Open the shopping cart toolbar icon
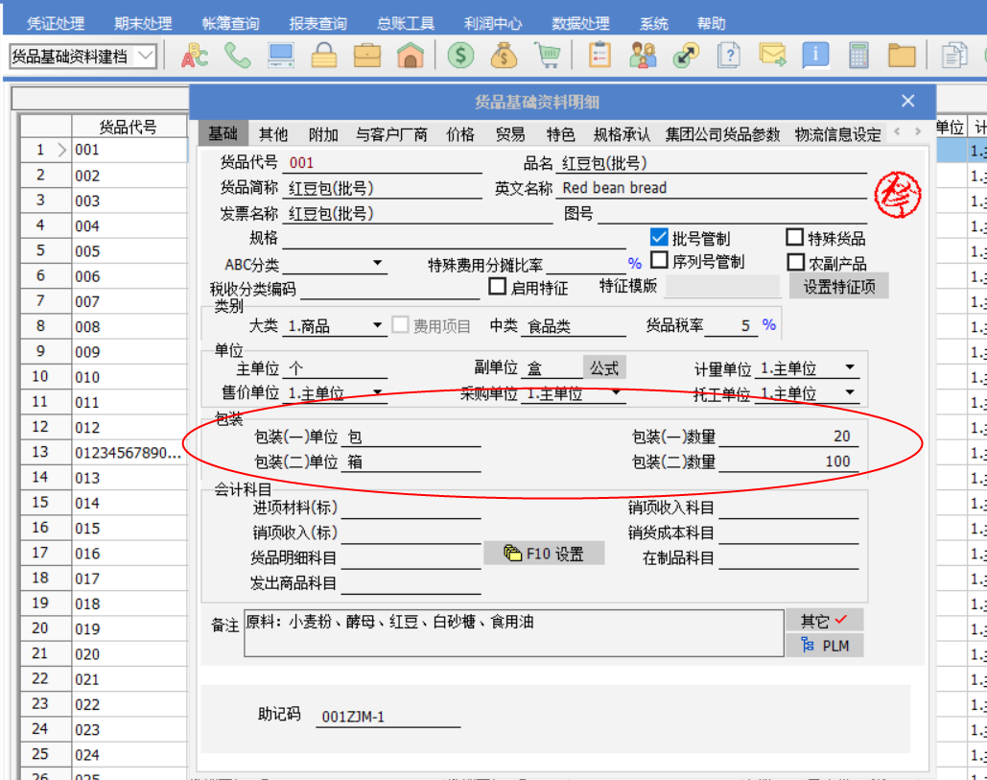The image size is (987, 780). pos(548,56)
